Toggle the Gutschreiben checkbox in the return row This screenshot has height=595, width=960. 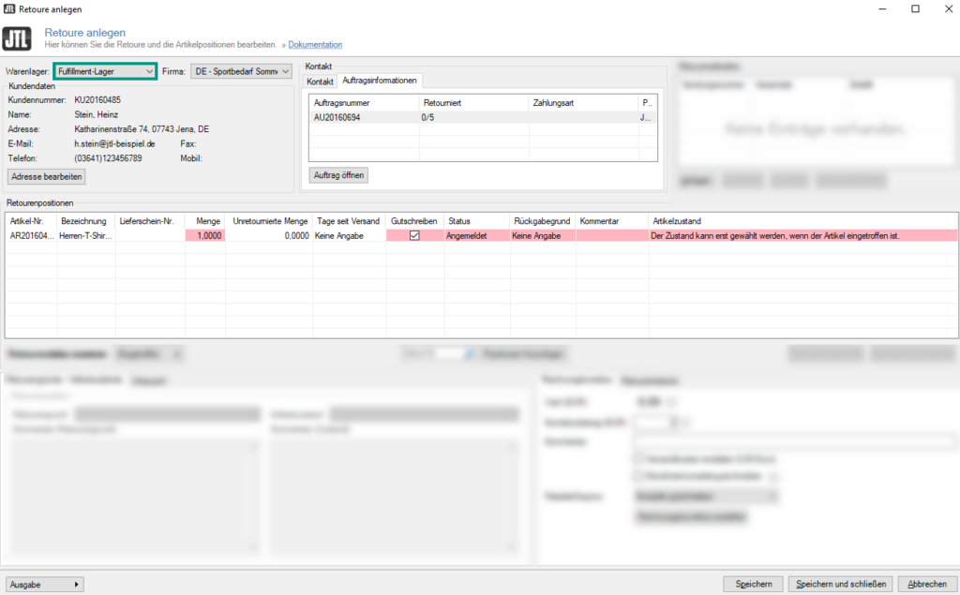click(414, 236)
